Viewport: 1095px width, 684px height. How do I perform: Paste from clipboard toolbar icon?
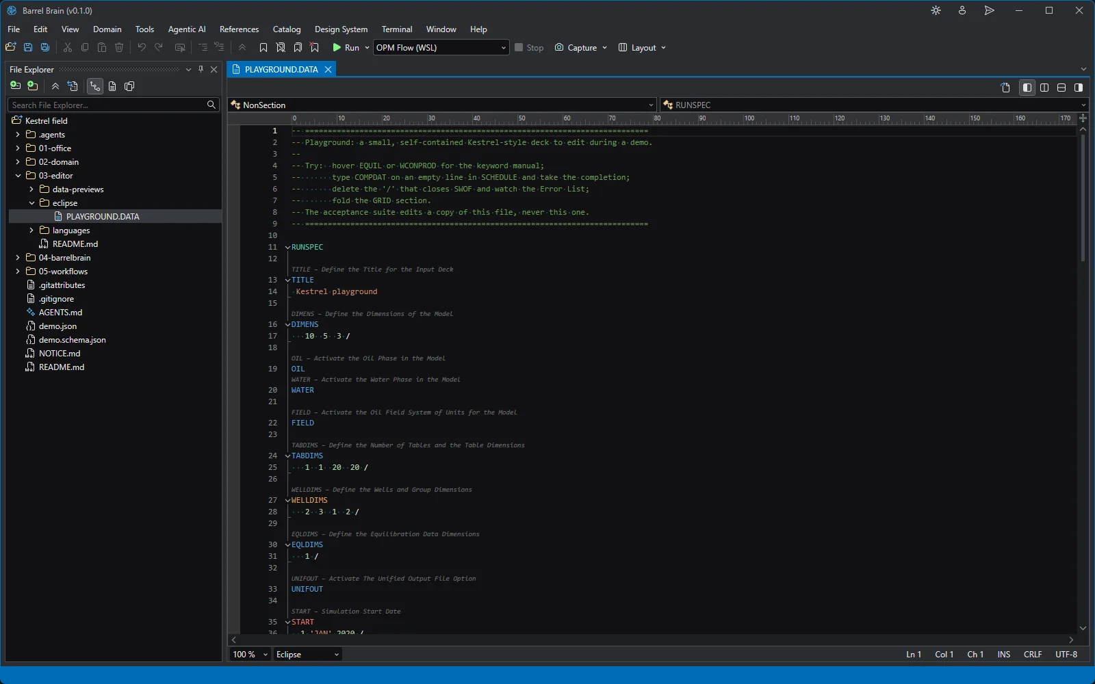click(x=102, y=47)
